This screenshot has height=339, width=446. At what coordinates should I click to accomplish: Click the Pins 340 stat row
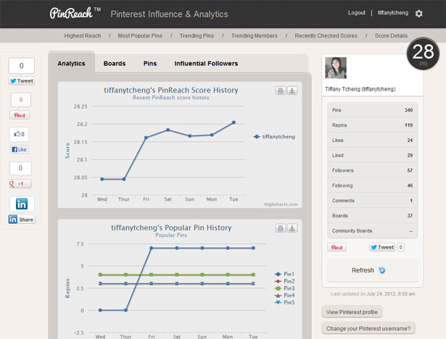coord(372,110)
